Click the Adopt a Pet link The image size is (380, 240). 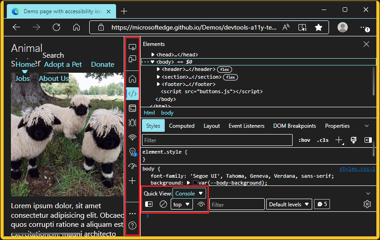point(63,65)
